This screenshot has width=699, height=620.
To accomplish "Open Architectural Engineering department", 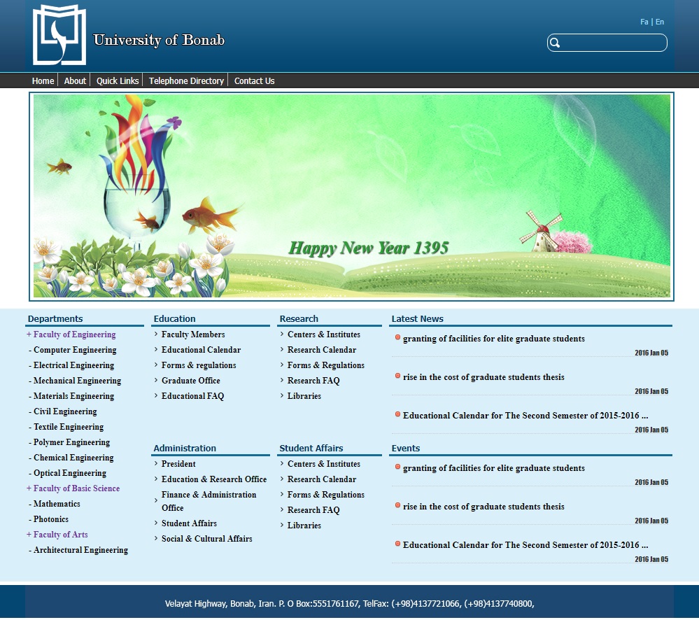I will pyautogui.click(x=80, y=549).
